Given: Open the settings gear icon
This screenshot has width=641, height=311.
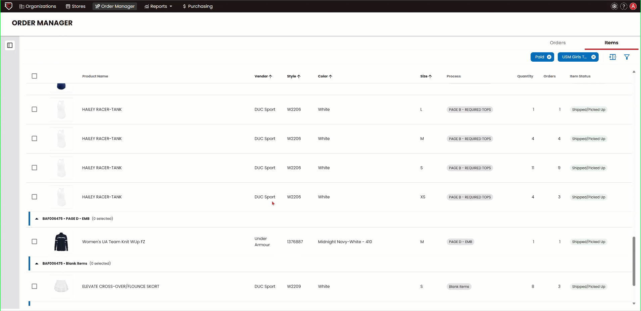Looking at the screenshot, I should (x=614, y=6).
